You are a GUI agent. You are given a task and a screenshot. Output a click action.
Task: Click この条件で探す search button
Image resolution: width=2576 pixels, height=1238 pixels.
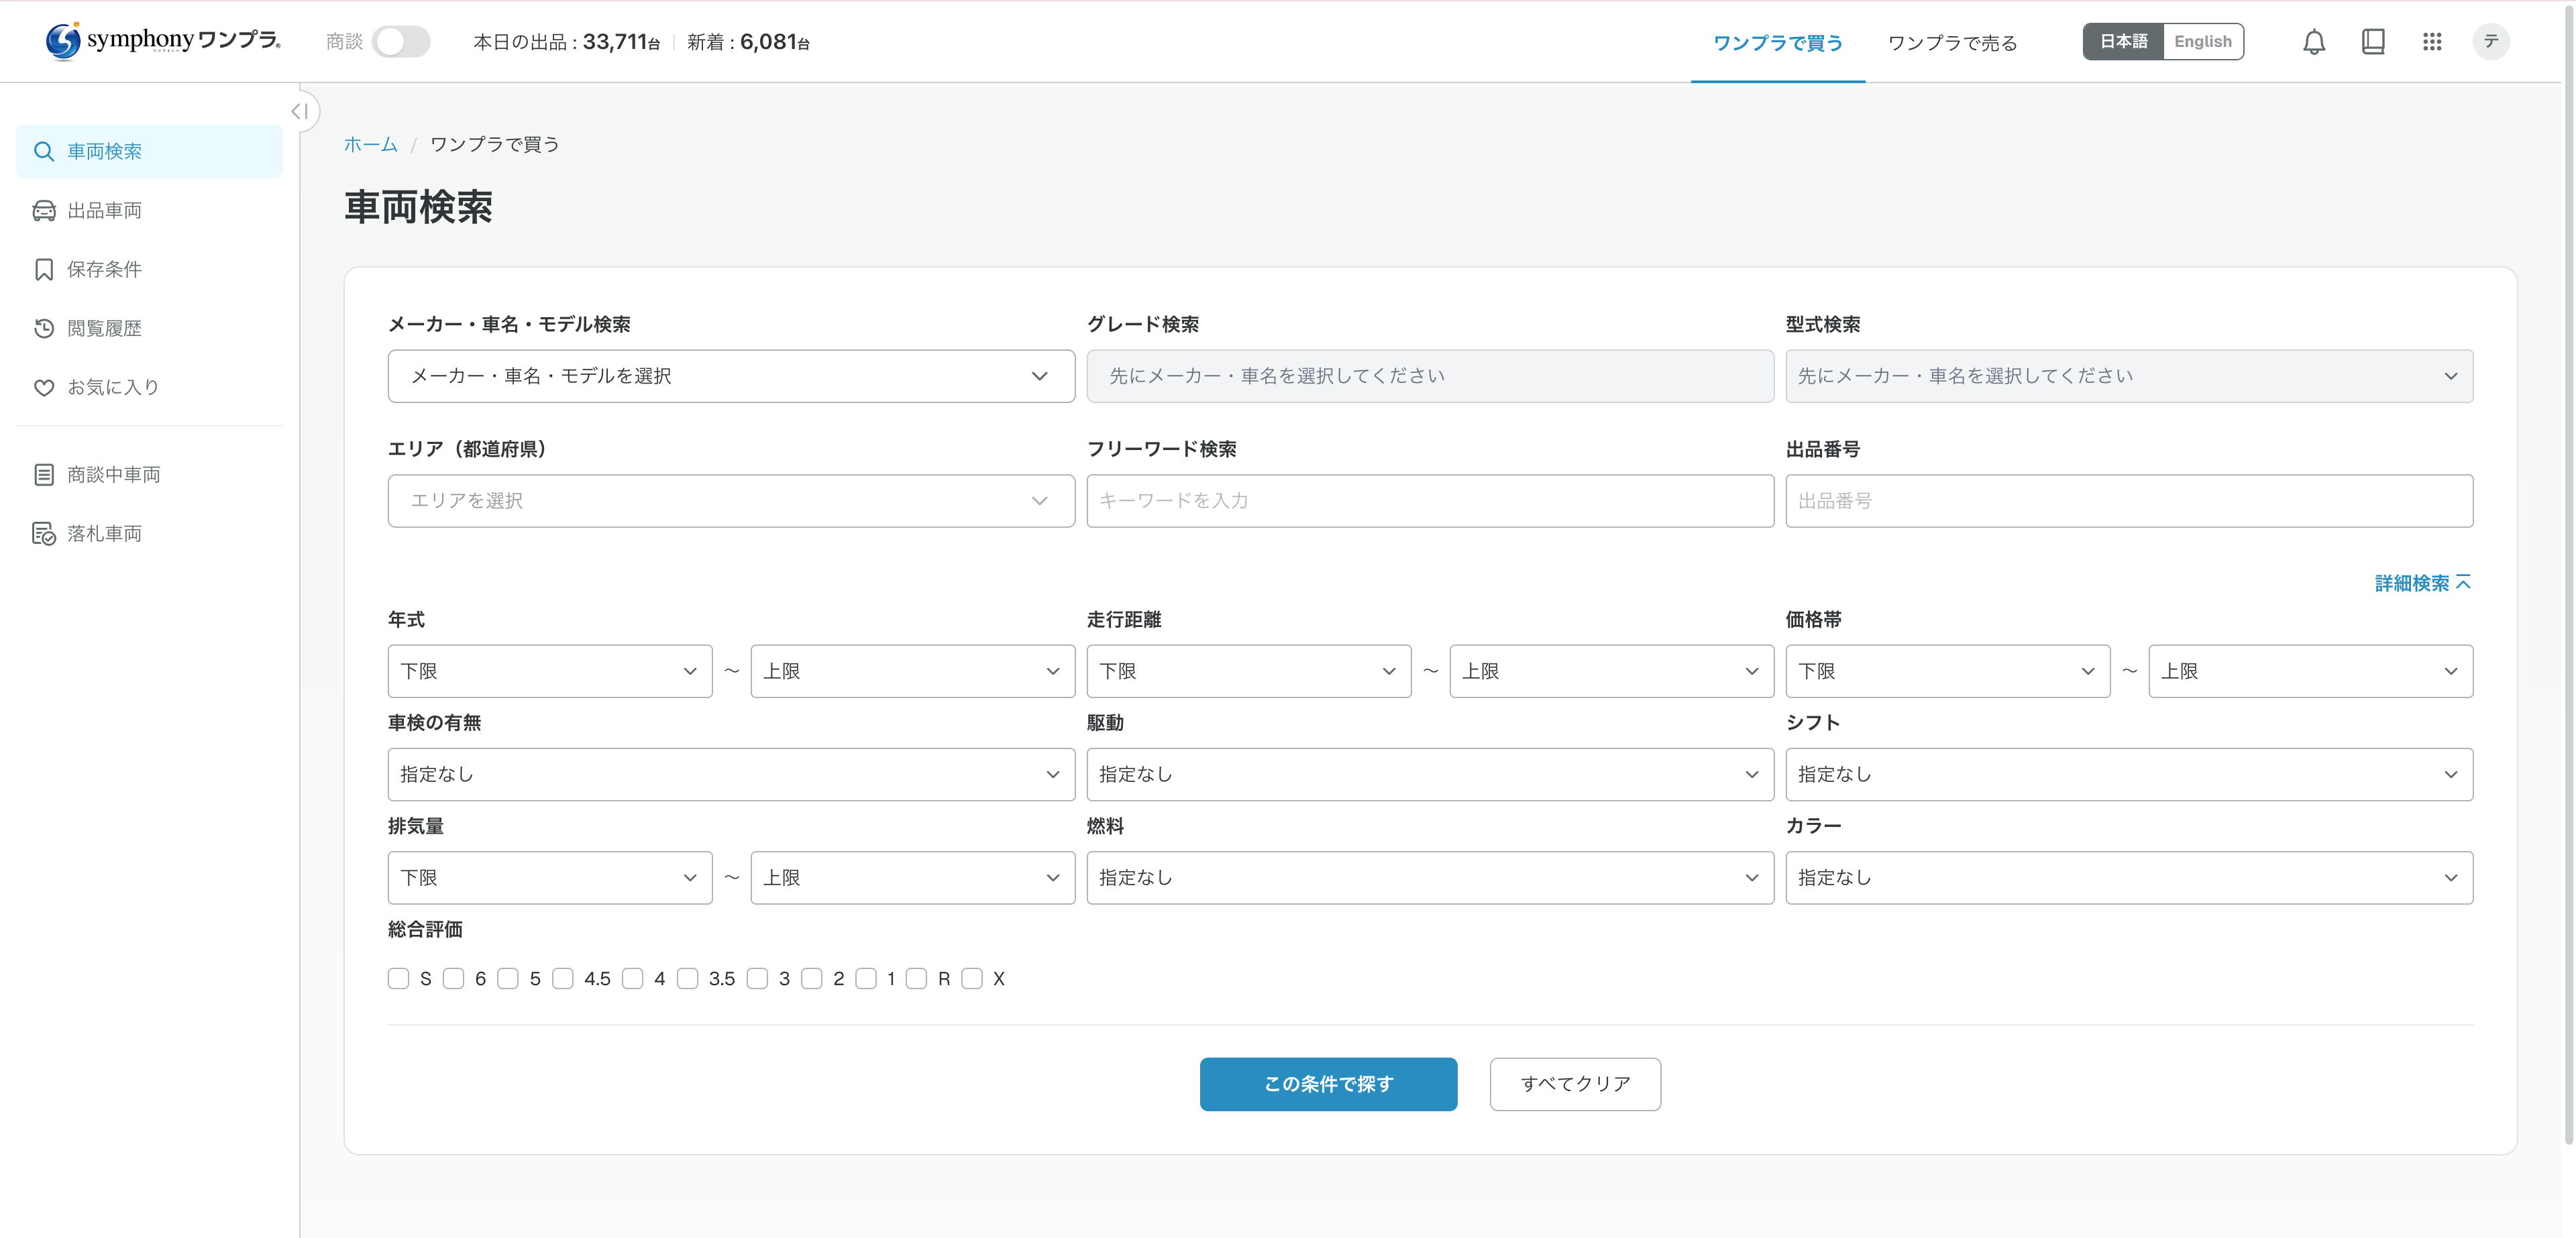click(1327, 1084)
